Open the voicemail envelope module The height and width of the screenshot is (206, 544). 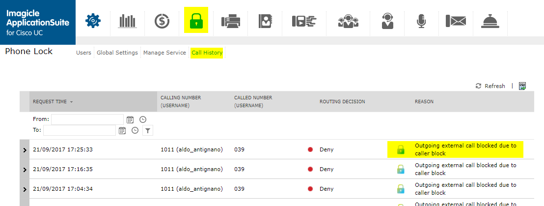(455, 21)
